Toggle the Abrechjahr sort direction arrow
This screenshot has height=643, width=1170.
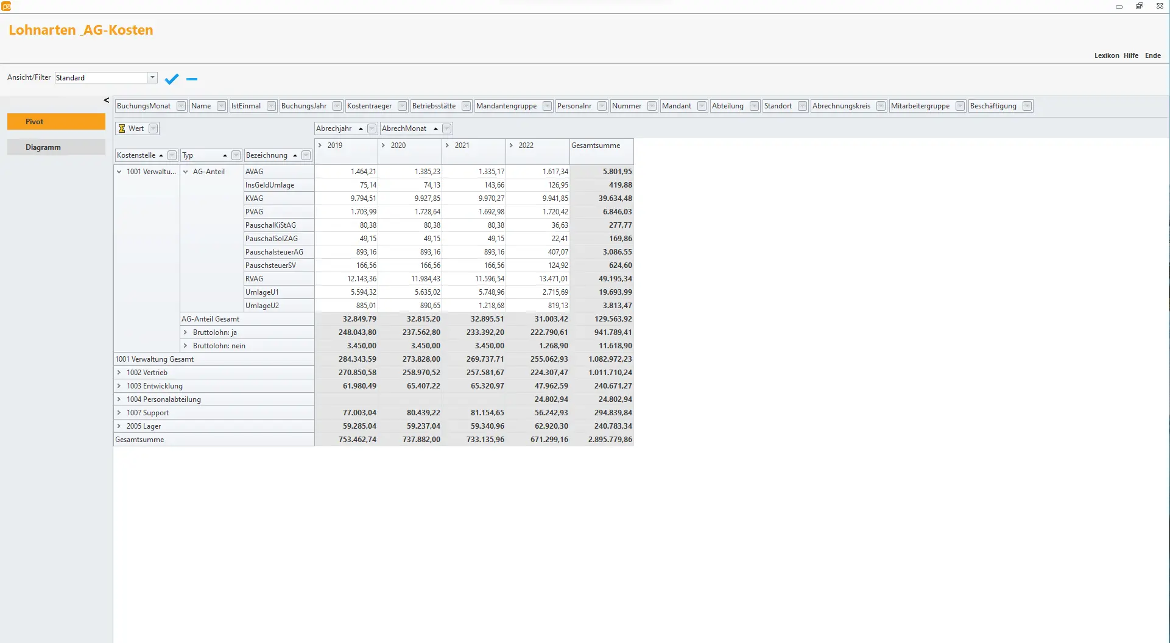[361, 128]
